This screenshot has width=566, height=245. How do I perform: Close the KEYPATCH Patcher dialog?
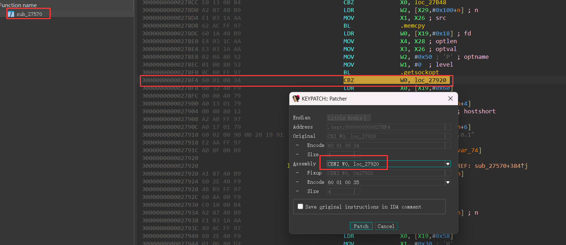click(x=450, y=98)
